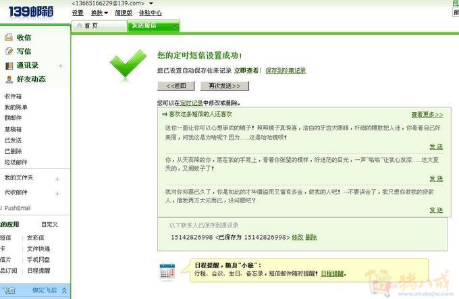This screenshot has height=299, width=459.
Task: Open the 设置 settings link
Action: [78, 13]
